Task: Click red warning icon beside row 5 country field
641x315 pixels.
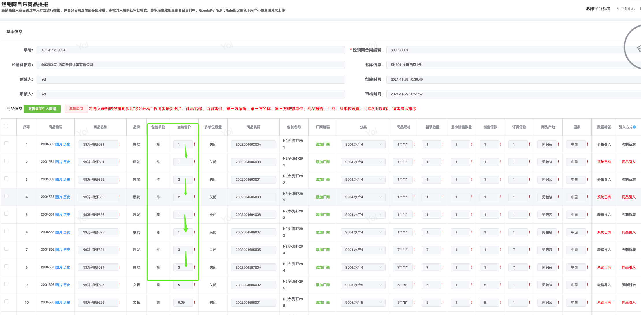Action: pos(587,214)
